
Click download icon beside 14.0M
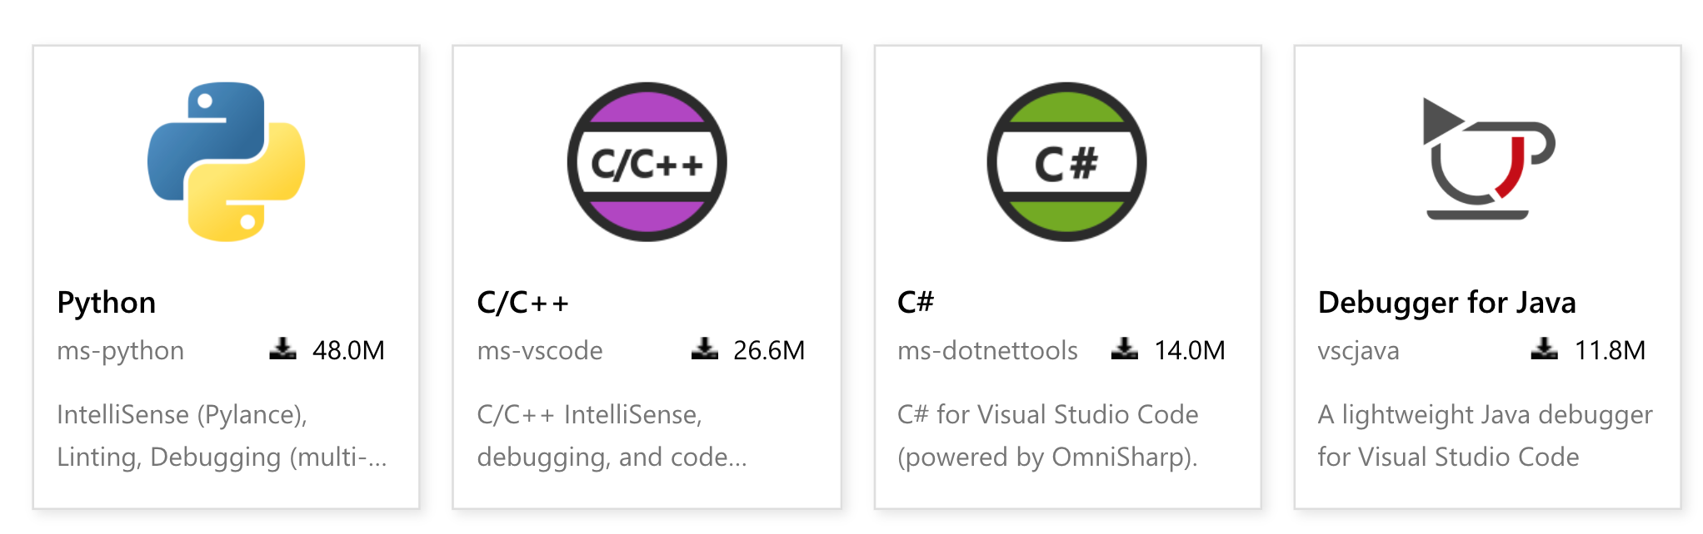1125,349
